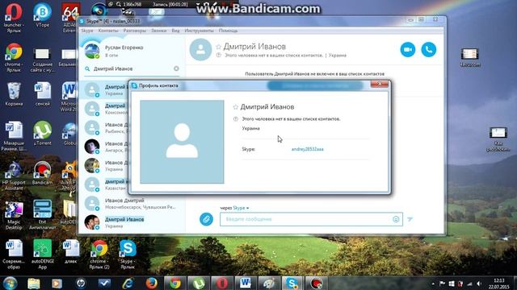Close the Профиль контакта dialog
Image resolution: width=517 pixels, height=290 pixels.
click(379, 84)
